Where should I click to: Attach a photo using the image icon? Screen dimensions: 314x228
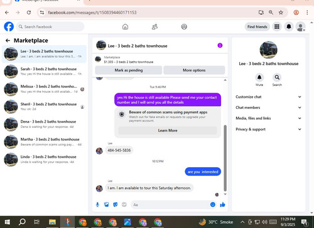(106, 205)
